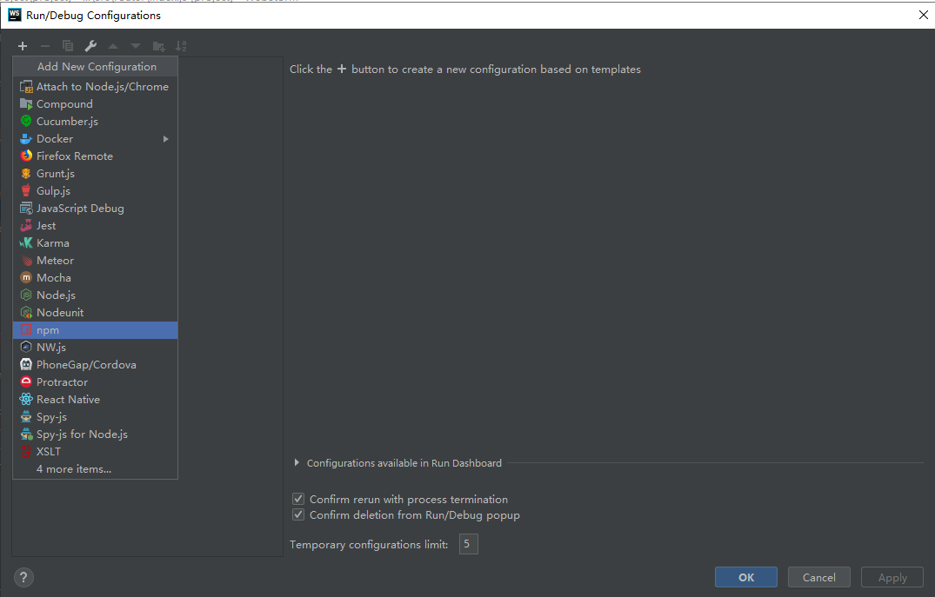This screenshot has width=935, height=597.
Task: Click the WebStorm logo in title bar
Action: pyautogui.click(x=14, y=15)
